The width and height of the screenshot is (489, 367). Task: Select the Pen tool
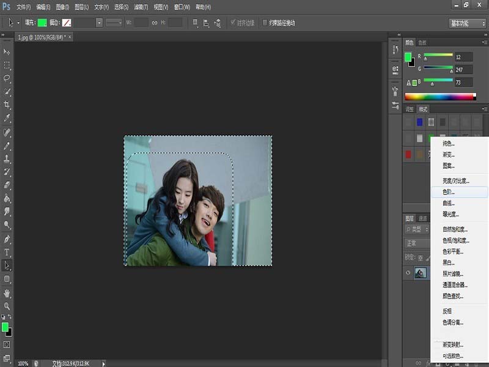coord(7,239)
